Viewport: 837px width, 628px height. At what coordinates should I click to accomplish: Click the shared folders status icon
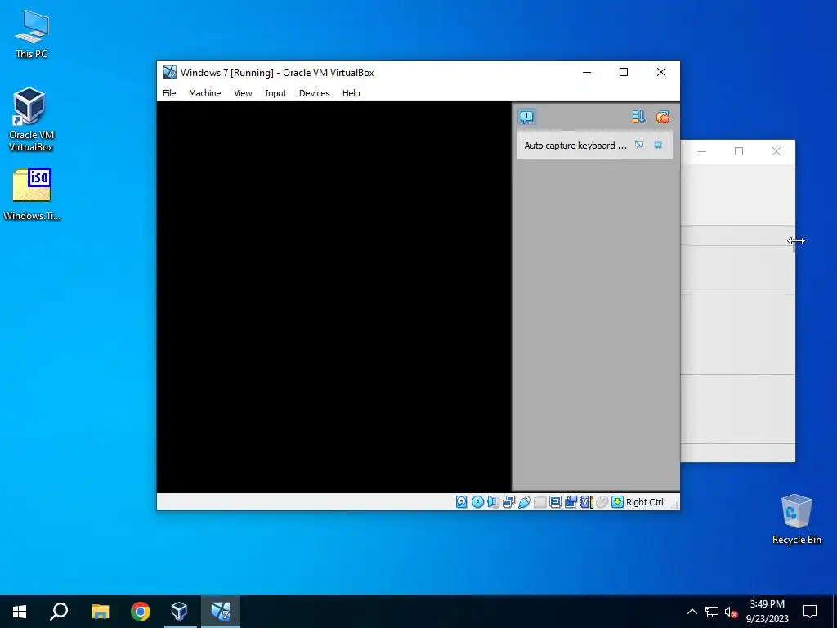(539, 502)
